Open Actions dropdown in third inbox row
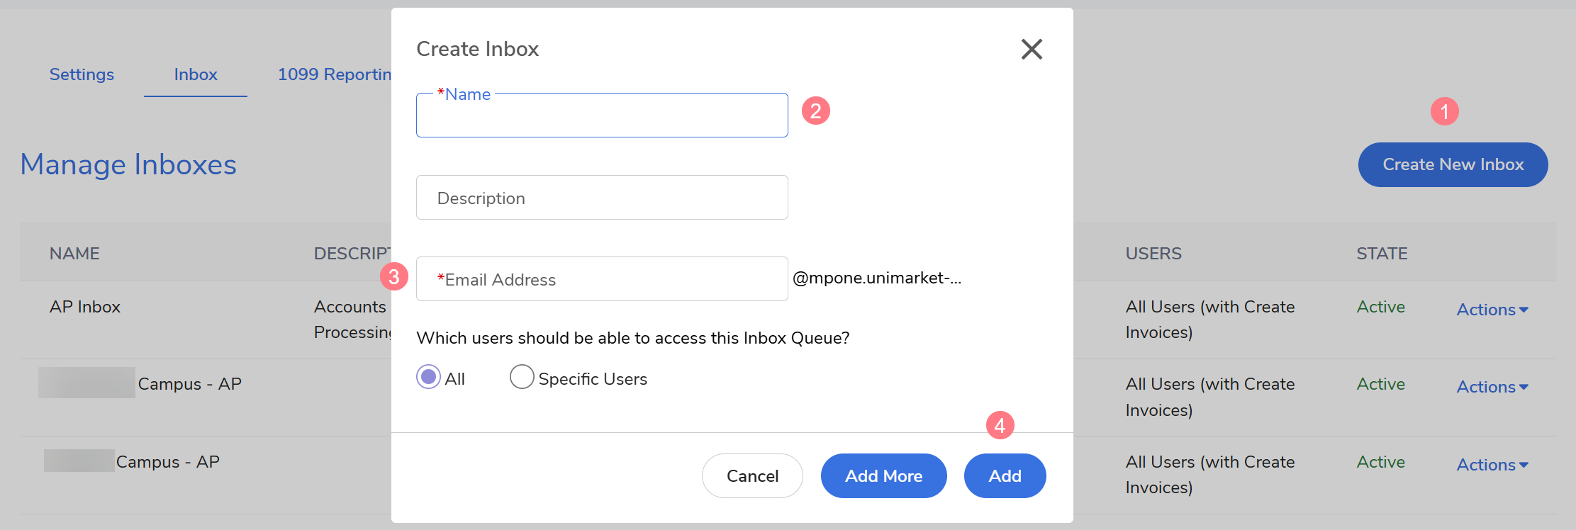The image size is (1576, 530). 1492,465
